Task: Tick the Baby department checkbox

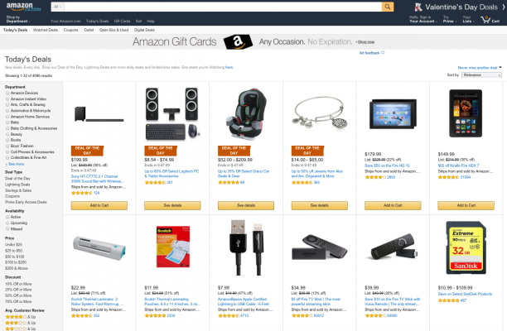Action: 7,122
